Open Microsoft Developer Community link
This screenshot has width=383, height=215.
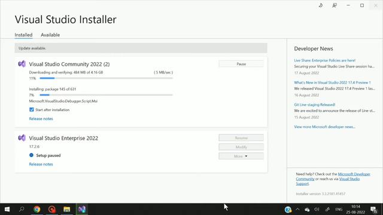354,174
